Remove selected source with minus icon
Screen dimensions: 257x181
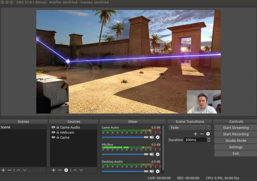[60, 170]
